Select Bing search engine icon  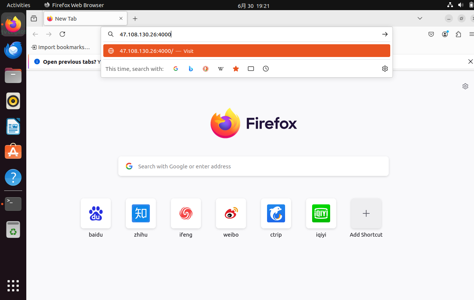pyautogui.click(x=191, y=69)
